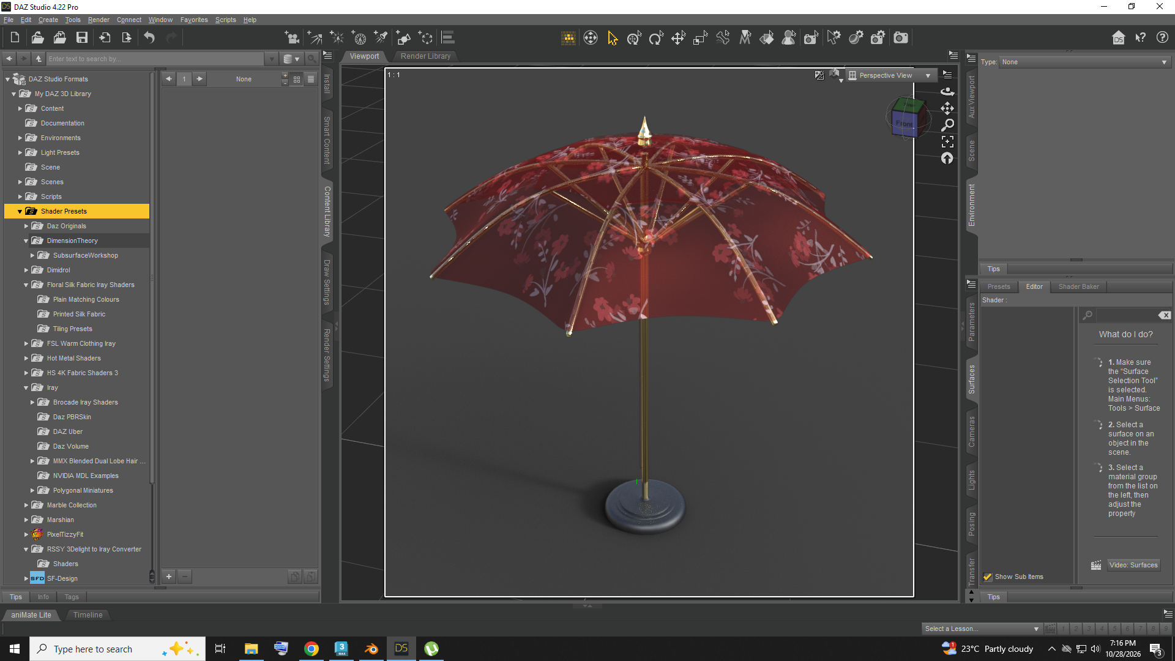The image size is (1175, 661).
Task: Create a new scene with New icon
Action: pos(15,38)
